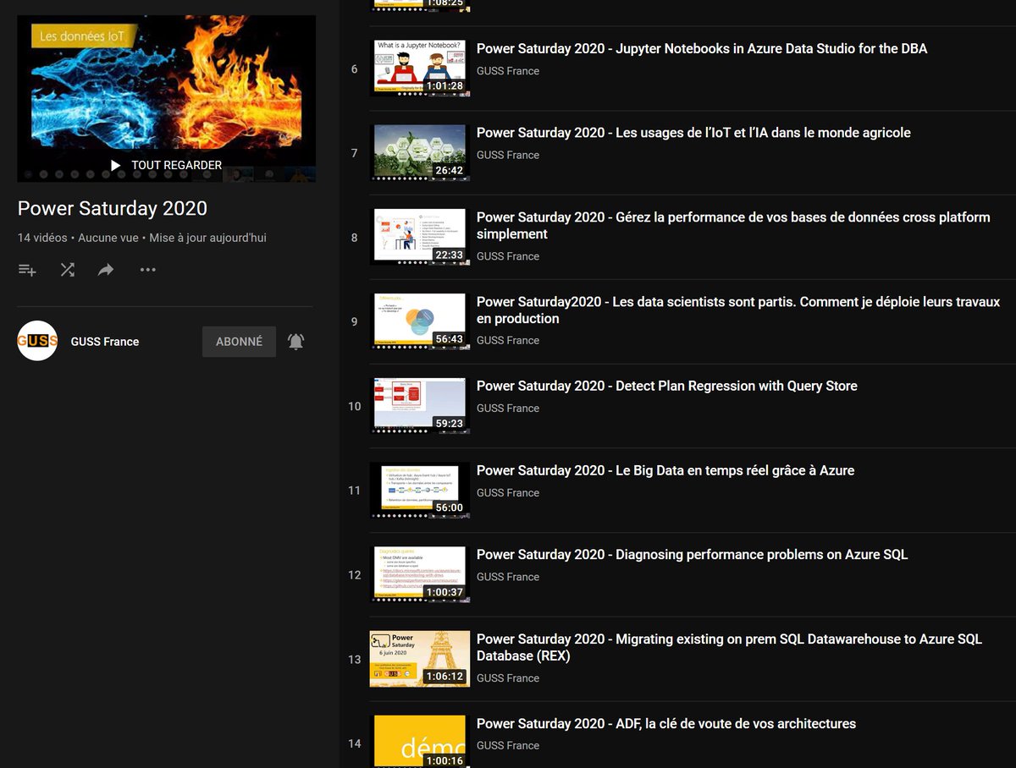Click the share arrow icon
This screenshot has height=768, width=1016.
tap(106, 270)
